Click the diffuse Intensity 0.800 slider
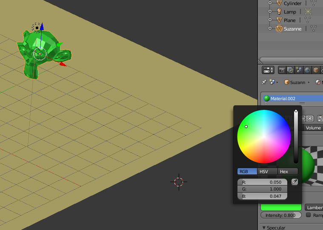Screen dimensions: 323x230 (281, 215)
